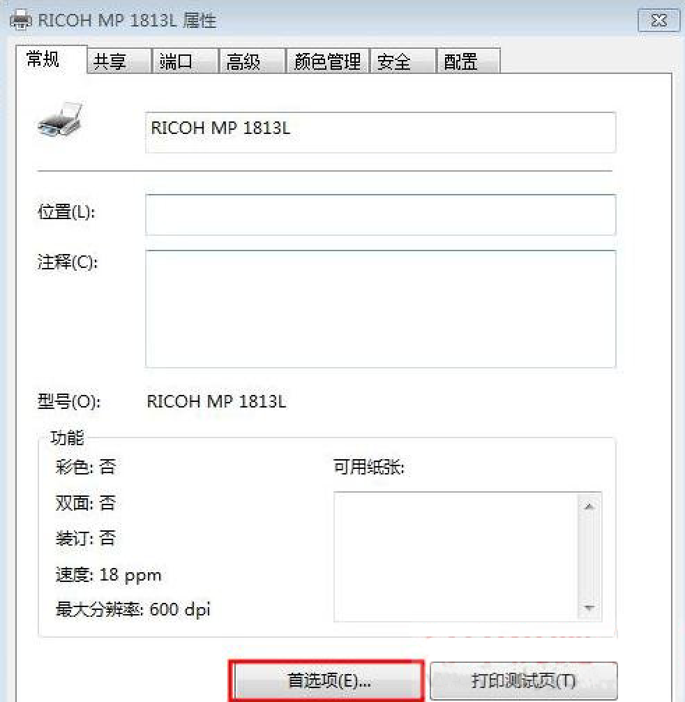The height and width of the screenshot is (702, 685).
Task: Open the 端口 tab
Action: pyautogui.click(x=185, y=61)
